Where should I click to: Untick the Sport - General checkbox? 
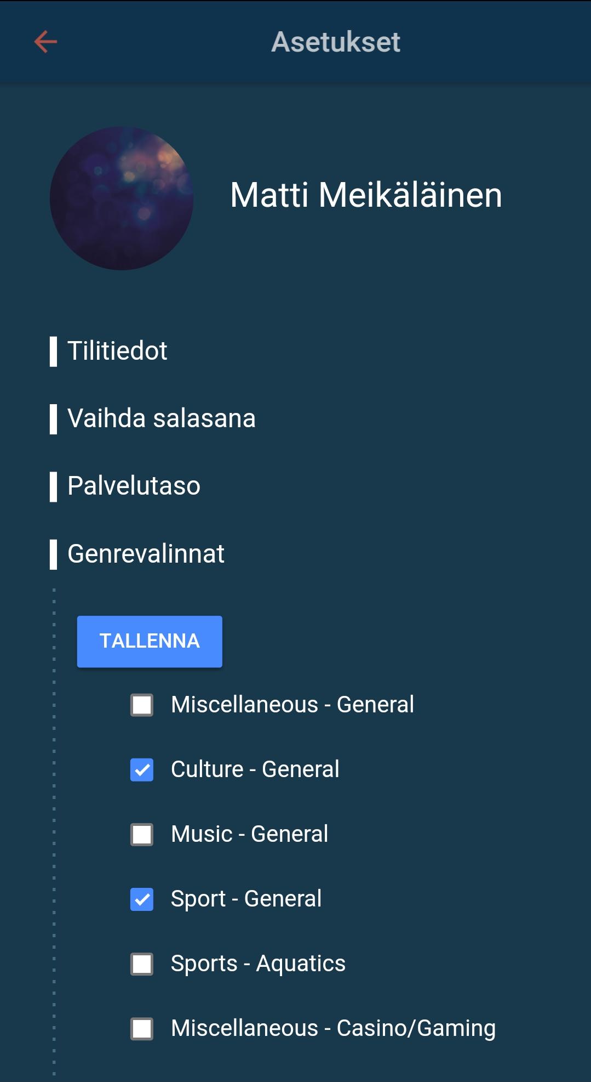click(142, 899)
